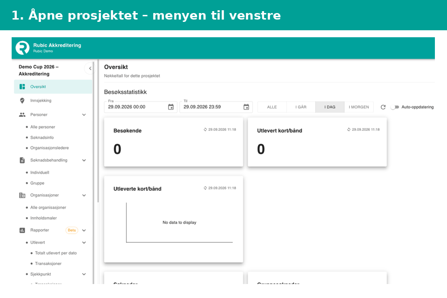The width and height of the screenshot is (447, 298).
Task: Click the 'Utleverte kort/bånd' chart title
Action: pyautogui.click(x=137, y=189)
